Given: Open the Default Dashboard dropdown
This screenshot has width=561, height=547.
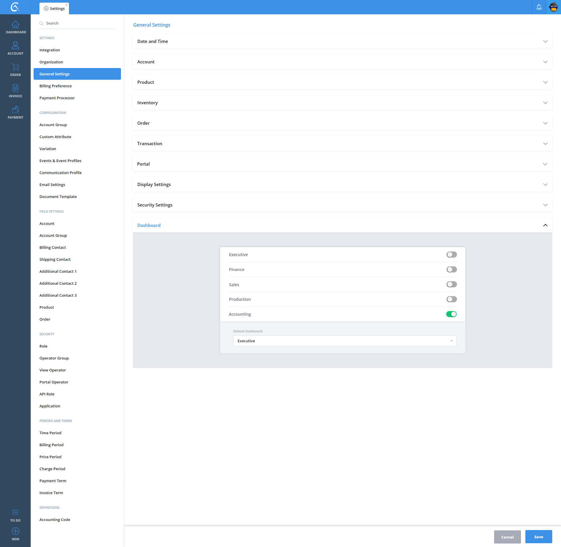Looking at the screenshot, I should coord(344,341).
